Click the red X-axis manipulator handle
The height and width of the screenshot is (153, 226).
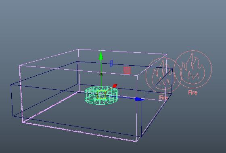point(115,86)
